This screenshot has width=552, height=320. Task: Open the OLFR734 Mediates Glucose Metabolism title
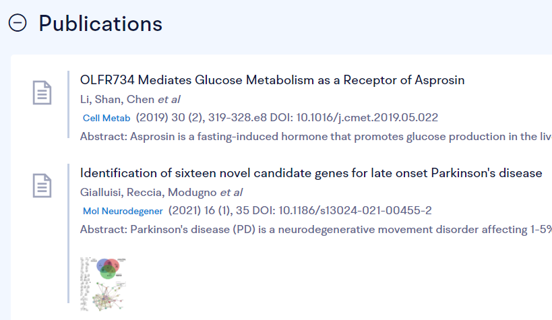pos(272,80)
